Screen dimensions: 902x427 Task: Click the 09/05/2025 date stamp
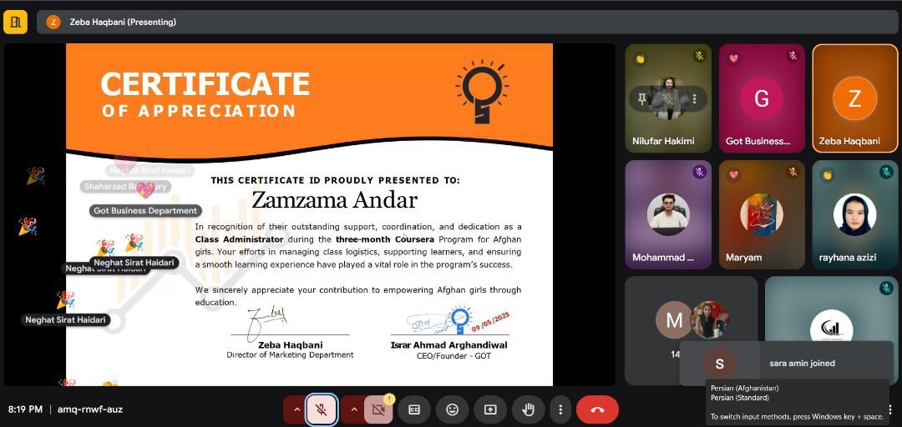pos(491,322)
